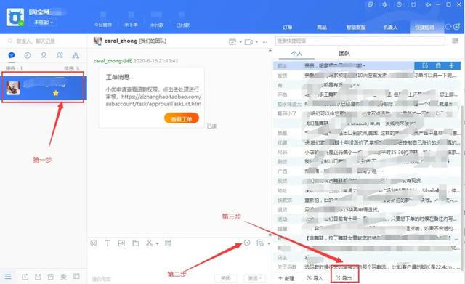Select the starred contact in conversation list
The height and width of the screenshot is (284, 465).
point(44,88)
